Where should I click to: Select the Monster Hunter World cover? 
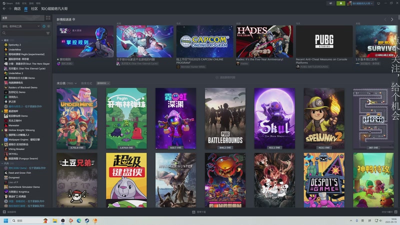pyautogui.click(x=176, y=180)
